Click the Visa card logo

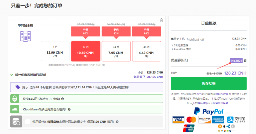click(x=178, y=120)
